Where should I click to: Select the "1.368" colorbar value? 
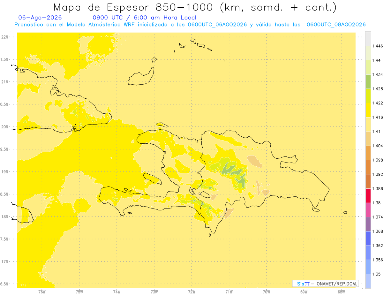point(378,231)
